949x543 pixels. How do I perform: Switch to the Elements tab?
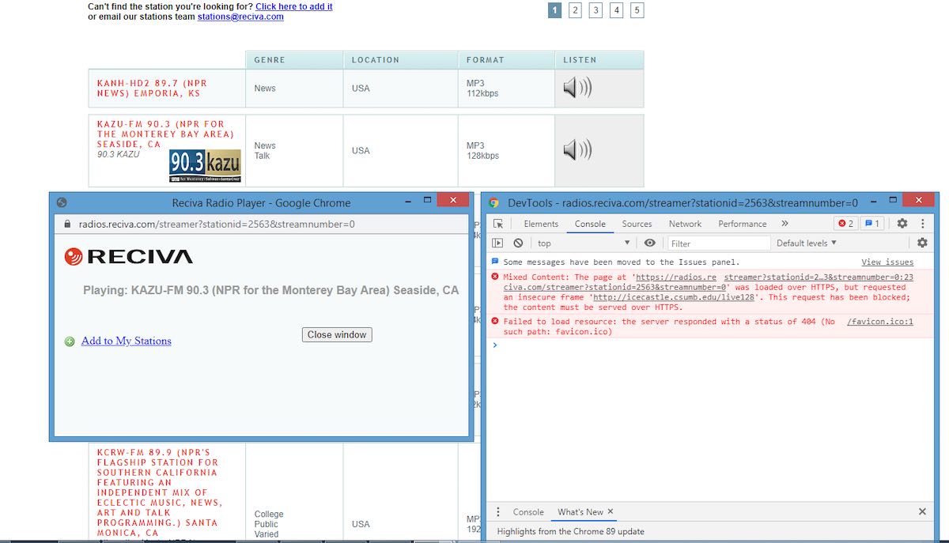(x=541, y=224)
